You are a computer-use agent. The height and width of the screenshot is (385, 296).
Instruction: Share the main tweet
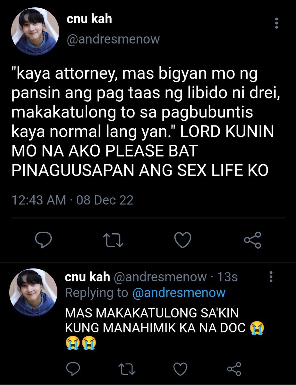coord(253,240)
